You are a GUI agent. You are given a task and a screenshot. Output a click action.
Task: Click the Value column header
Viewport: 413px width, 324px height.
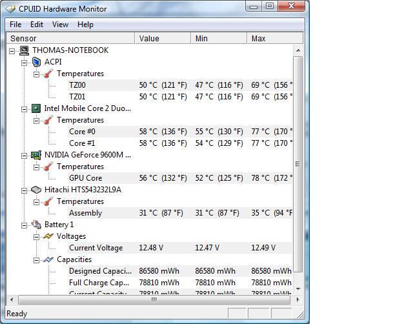coord(163,39)
